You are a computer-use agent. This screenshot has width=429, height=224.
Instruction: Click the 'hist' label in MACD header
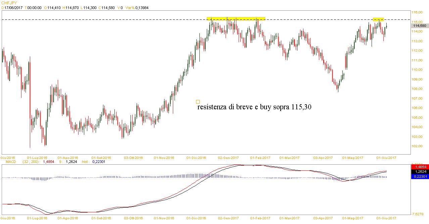click(86, 162)
